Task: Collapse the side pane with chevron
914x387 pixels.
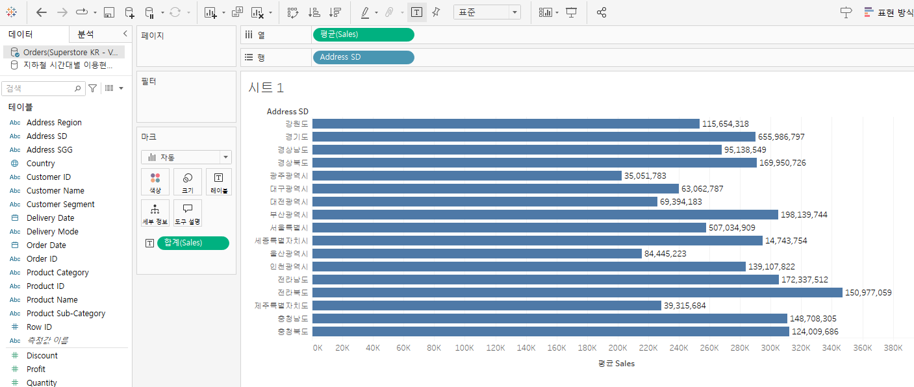Action: point(125,34)
